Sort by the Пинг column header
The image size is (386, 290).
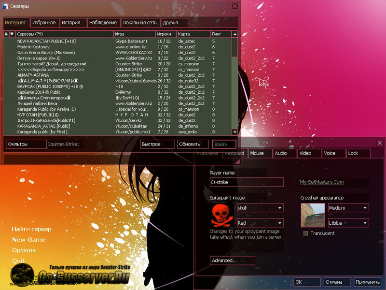point(221,34)
